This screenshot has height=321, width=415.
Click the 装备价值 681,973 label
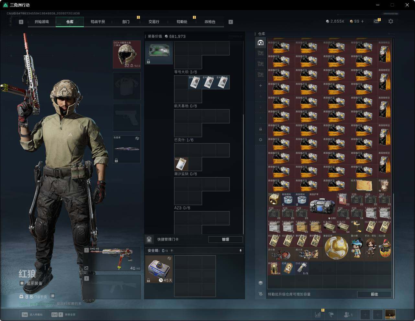(x=167, y=36)
